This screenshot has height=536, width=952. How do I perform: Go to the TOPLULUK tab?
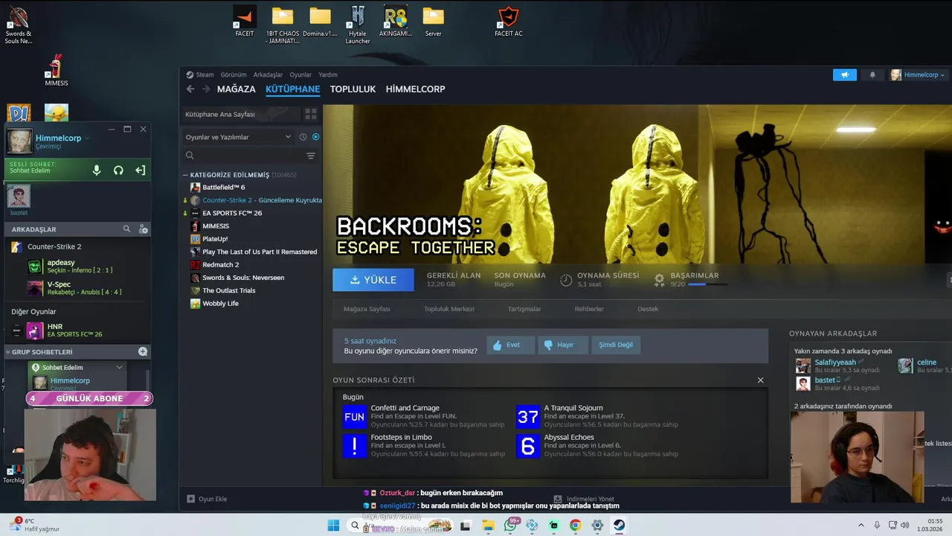[353, 89]
